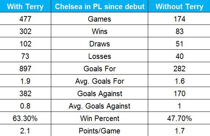Click the 'Win Percent' row label
210x136 pixels.
pos(100,118)
